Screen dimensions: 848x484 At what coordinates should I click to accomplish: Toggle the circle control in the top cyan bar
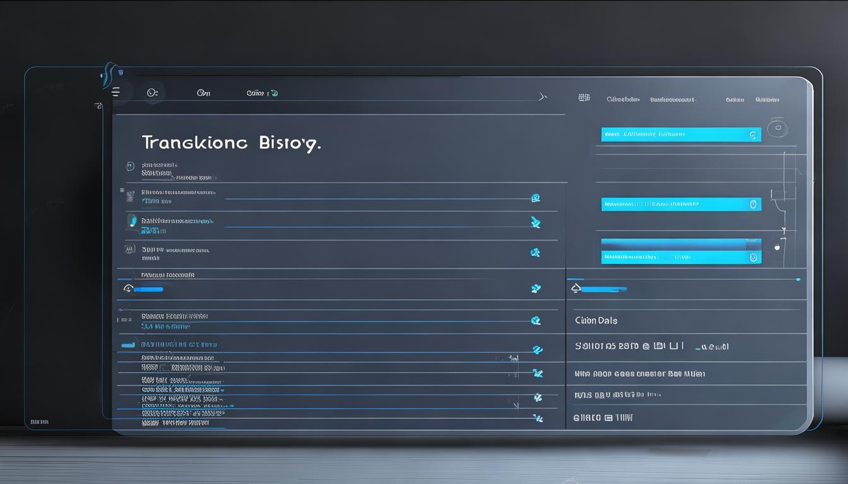tap(752, 135)
